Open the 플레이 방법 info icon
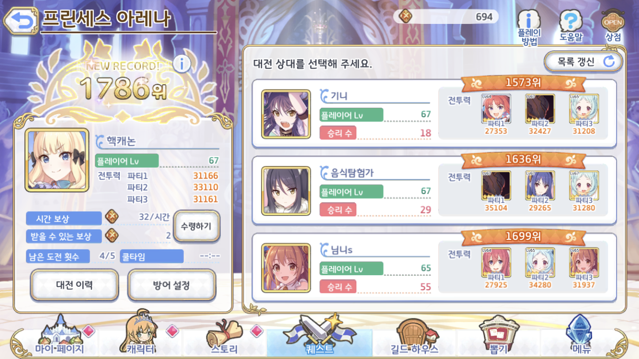This screenshot has width=639, height=359. pyautogui.click(x=529, y=28)
